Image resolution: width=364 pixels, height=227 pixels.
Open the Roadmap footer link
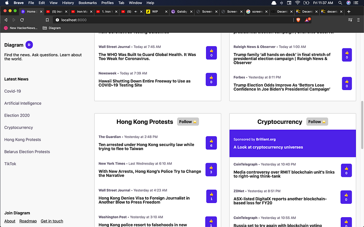[x=28, y=221]
